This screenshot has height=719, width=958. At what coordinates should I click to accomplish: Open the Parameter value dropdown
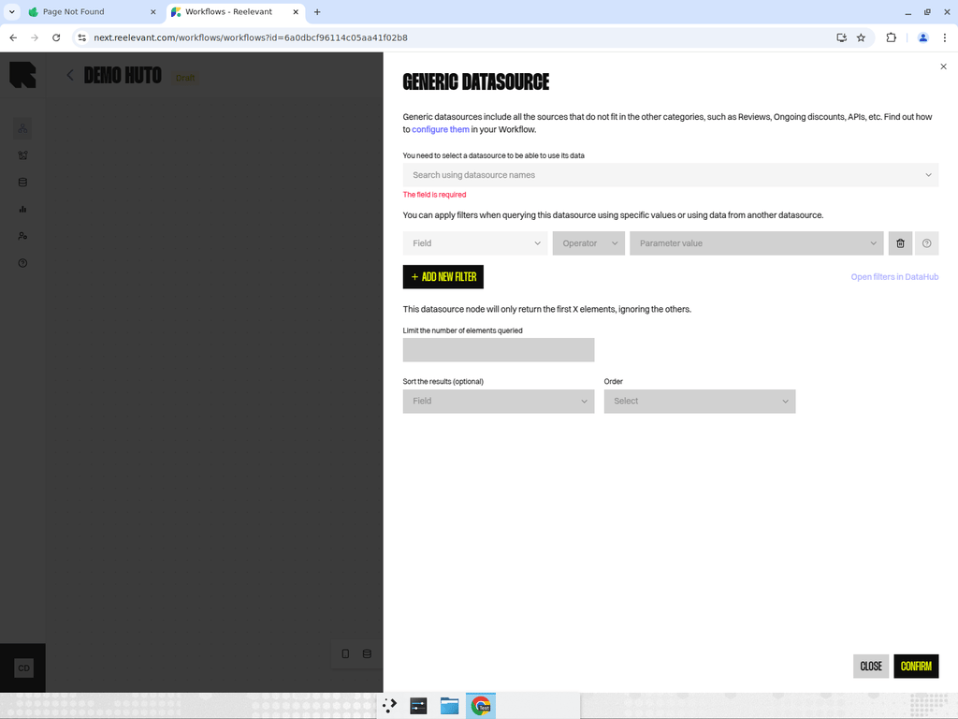756,243
